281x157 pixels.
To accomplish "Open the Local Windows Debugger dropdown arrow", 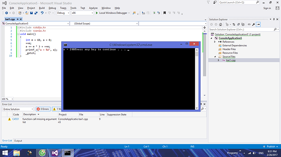I will pyautogui.click(x=129, y=13).
